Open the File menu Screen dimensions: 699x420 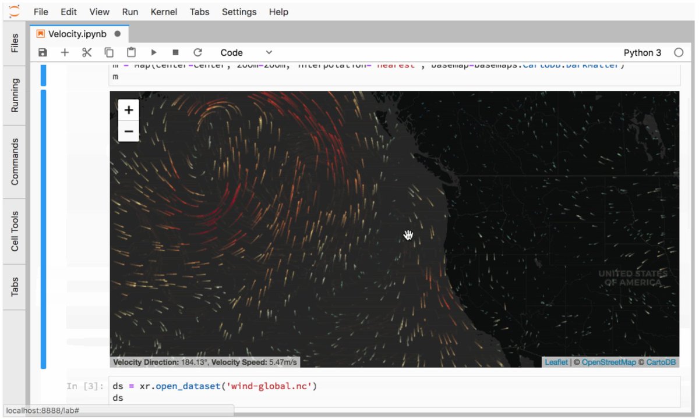point(41,12)
